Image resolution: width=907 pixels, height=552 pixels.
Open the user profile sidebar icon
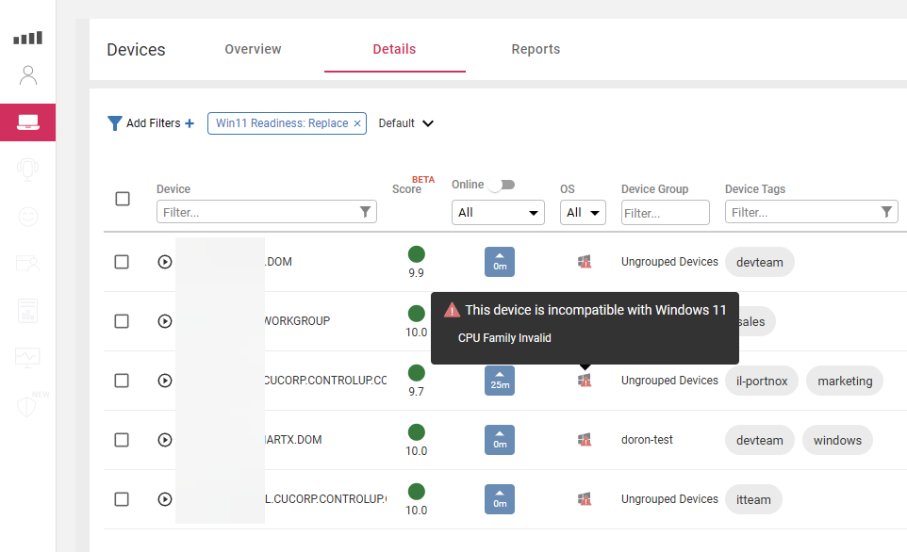(27, 75)
